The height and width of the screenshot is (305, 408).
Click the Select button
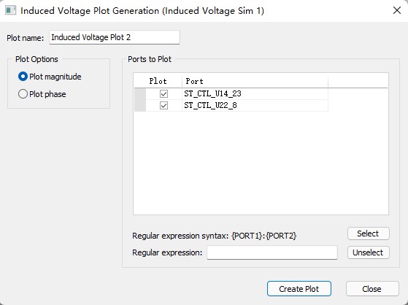pyautogui.click(x=368, y=233)
